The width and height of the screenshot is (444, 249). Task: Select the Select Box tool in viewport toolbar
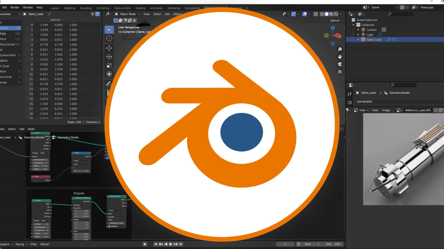pyautogui.click(x=109, y=30)
